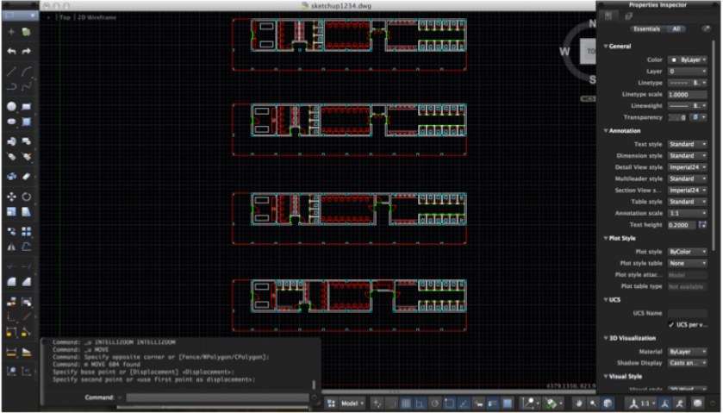This screenshot has height=413, width=723.
Task: Open the Layer dropdown in Properties Inspector
Action: 688,71
